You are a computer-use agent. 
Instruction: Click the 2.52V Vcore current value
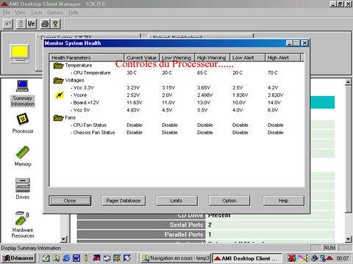tap(133, 95)
